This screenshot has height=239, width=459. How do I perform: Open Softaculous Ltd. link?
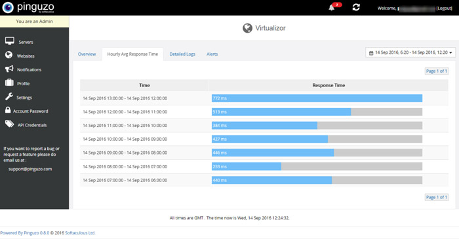point(80,233)
